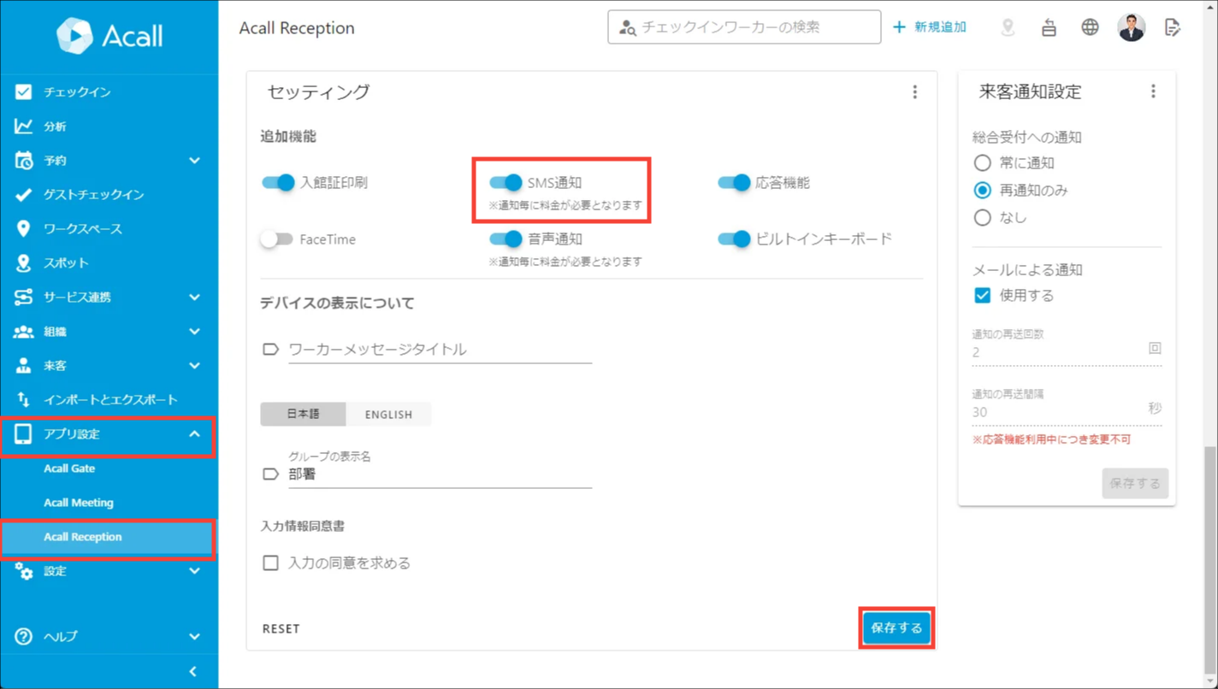Open the Acall Gate submenu item
Screen dimensions: 1218x689
[x=69, y=468]
